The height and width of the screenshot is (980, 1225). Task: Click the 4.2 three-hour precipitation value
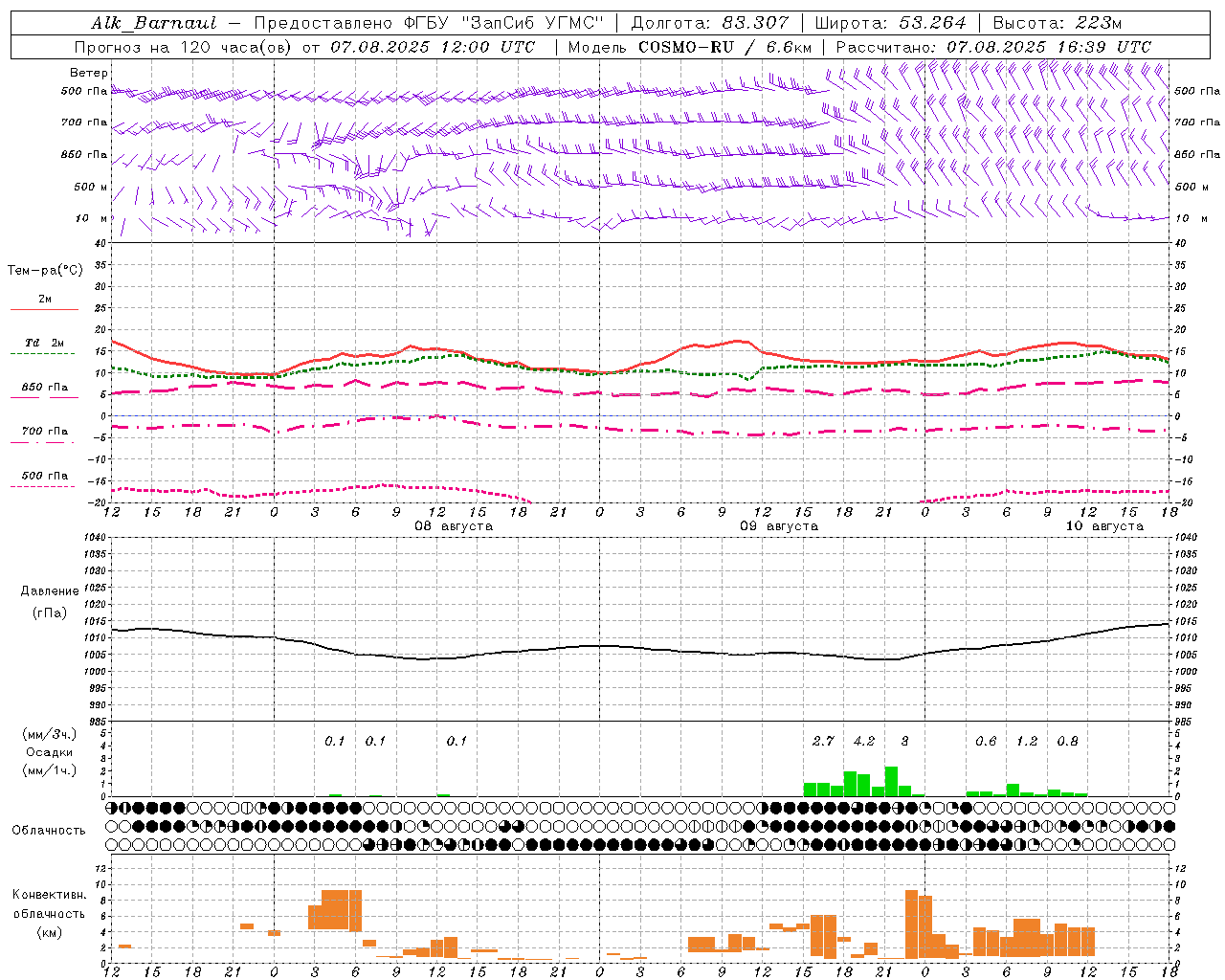click(863, 741)
